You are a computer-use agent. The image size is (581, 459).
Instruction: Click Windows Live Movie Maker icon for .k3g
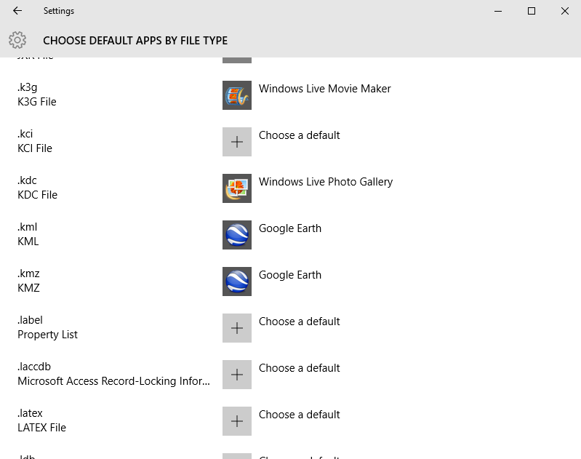(x=237, y=95)
